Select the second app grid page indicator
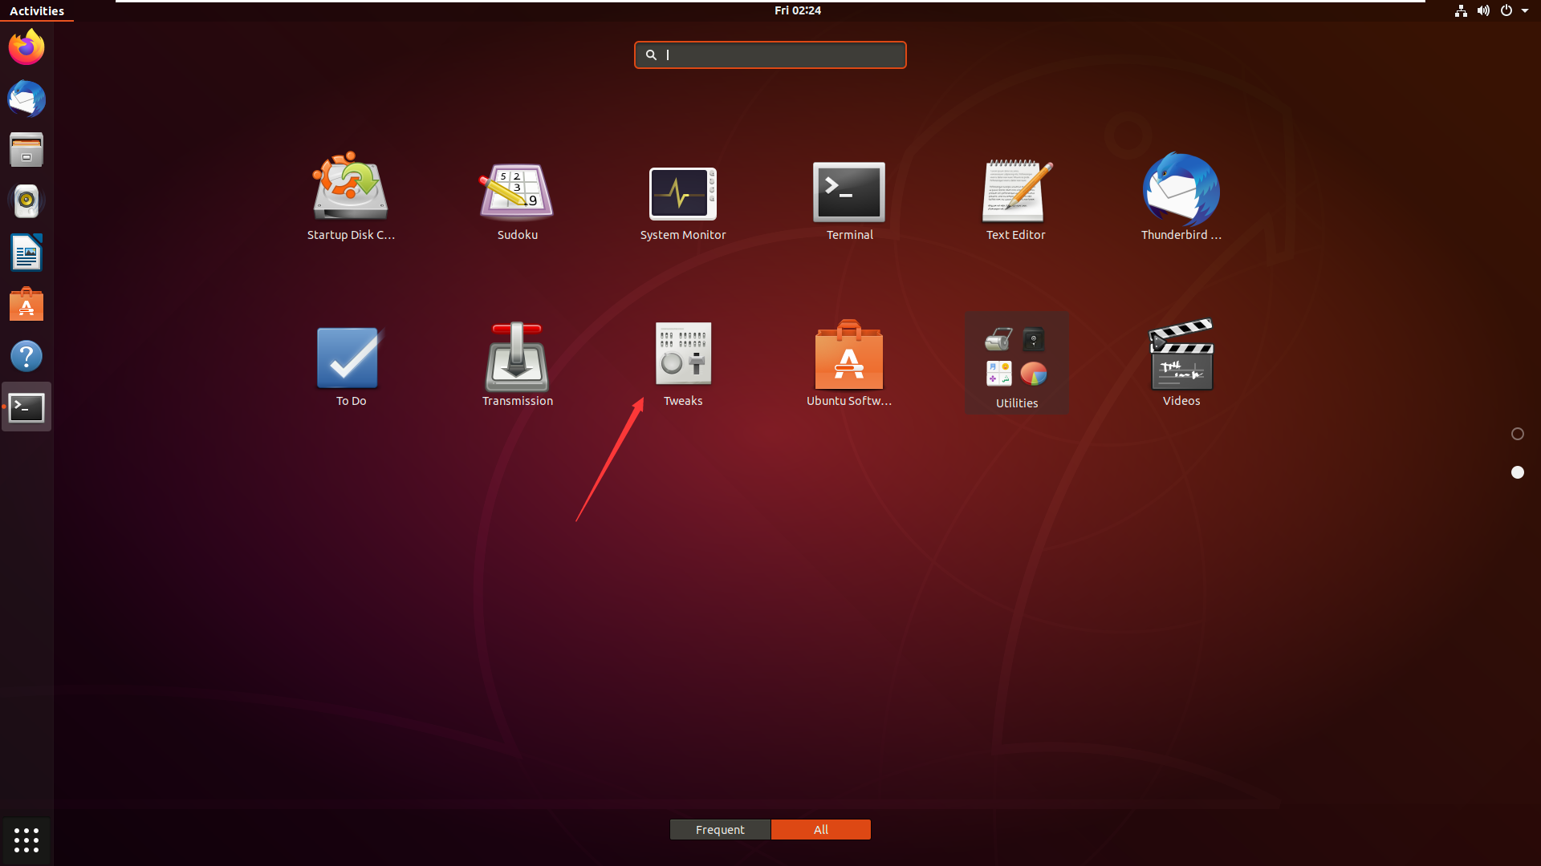Viewport: 1541px width, 866px height. (x=1517, y=472)
